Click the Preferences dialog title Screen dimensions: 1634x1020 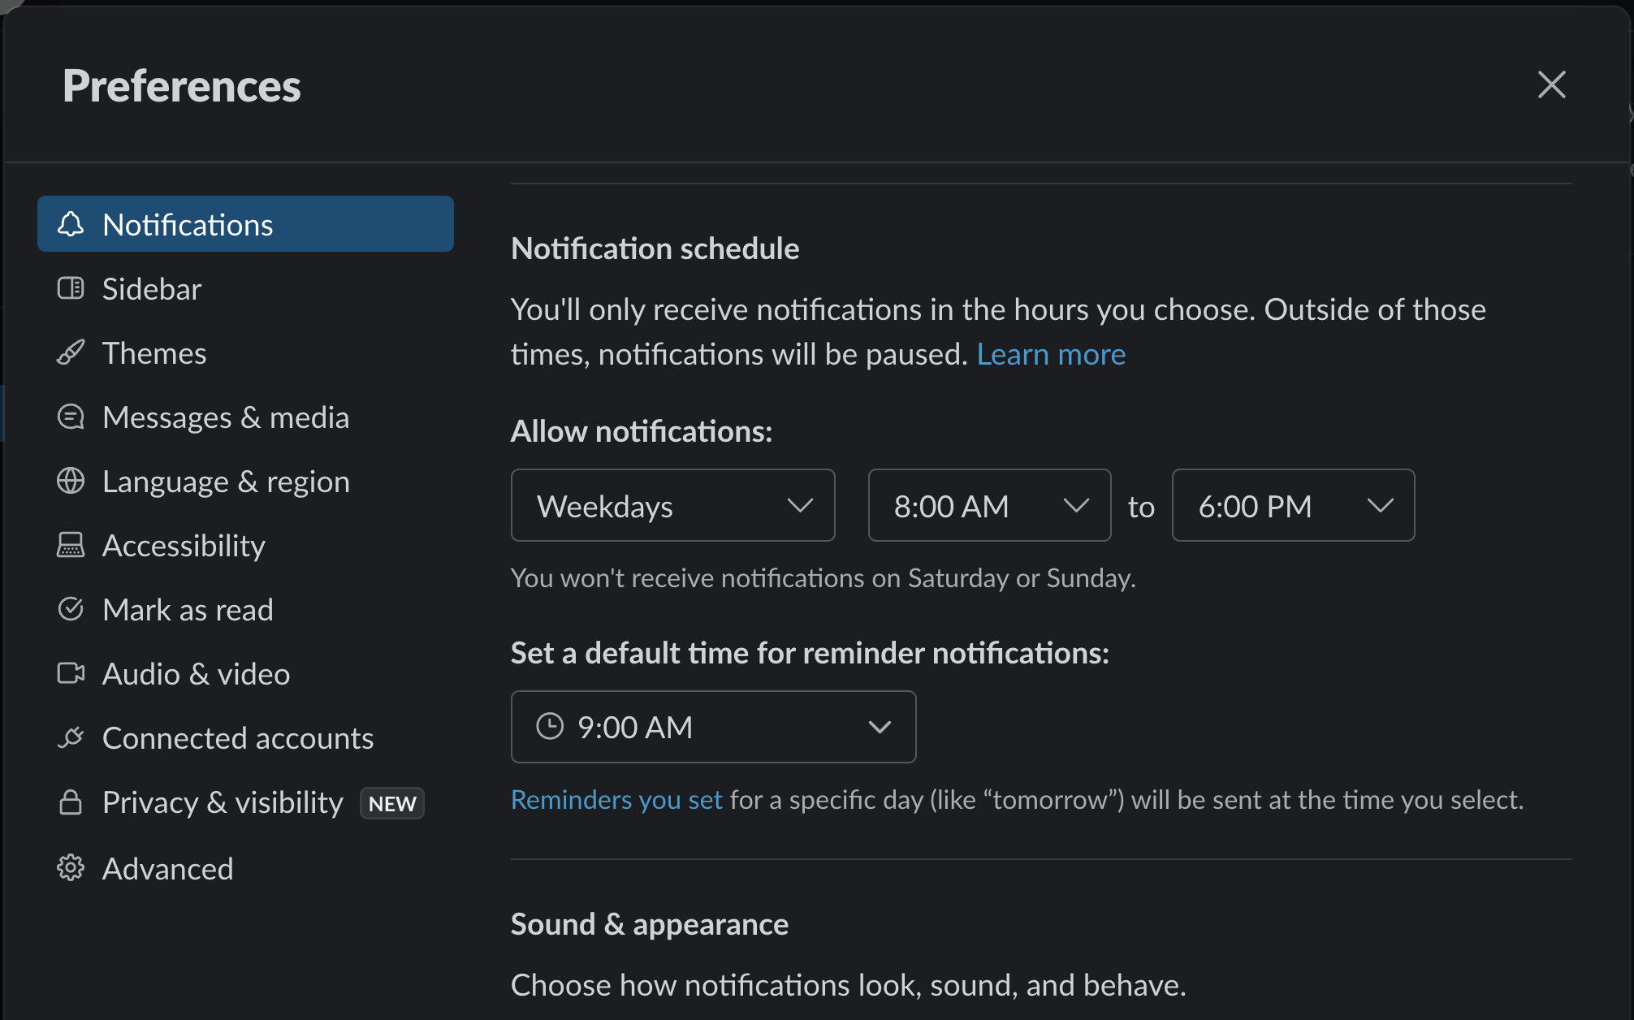pos(182,86)
